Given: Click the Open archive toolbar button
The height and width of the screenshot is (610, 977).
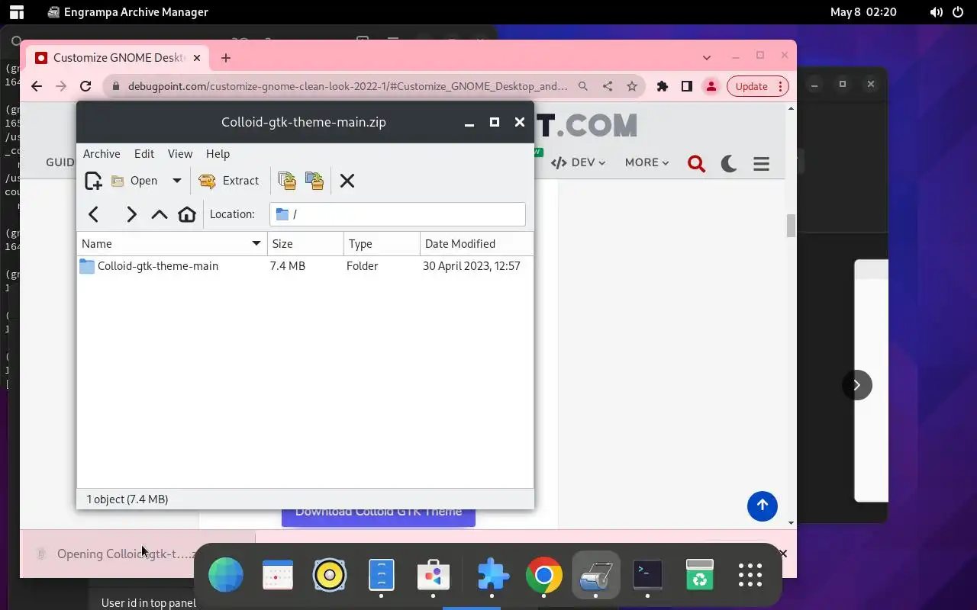Looking at the screenshot, I should pos(135,181).
